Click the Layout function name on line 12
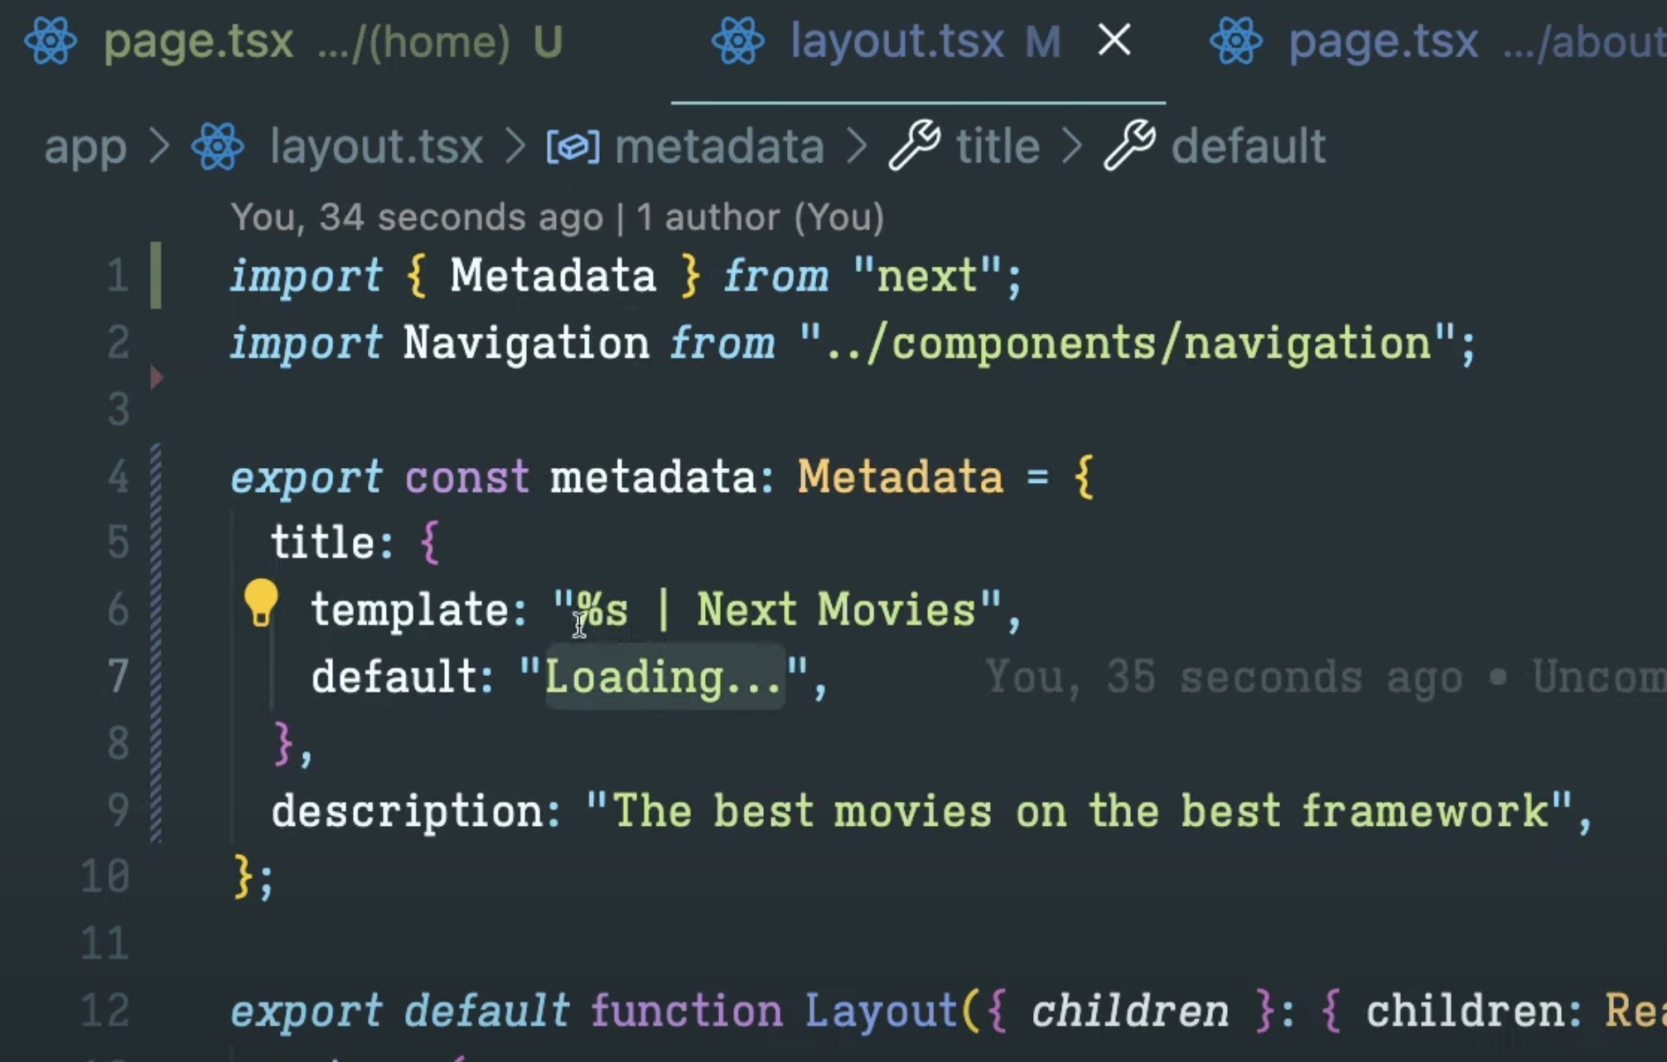The height and width of the screenshot is (1062, 1667). [x=882, y=1011]
